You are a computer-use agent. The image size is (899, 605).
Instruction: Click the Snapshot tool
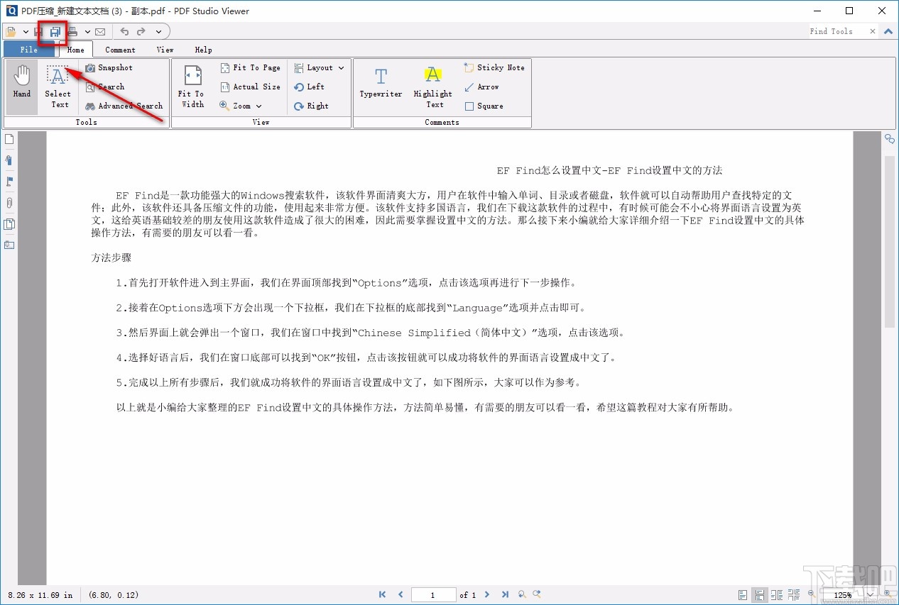109,67
